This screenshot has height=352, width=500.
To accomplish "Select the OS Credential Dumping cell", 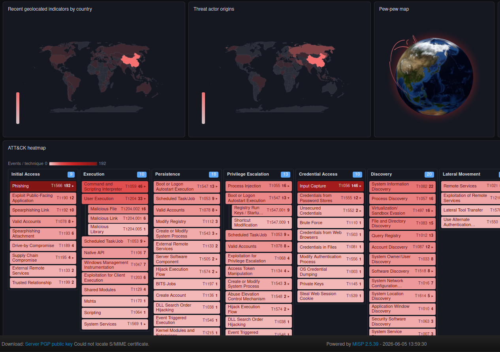I will click(x=331, y=272).
